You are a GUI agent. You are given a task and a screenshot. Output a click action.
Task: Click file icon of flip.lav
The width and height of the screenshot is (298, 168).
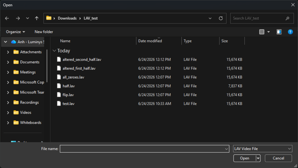pos(59,95)
